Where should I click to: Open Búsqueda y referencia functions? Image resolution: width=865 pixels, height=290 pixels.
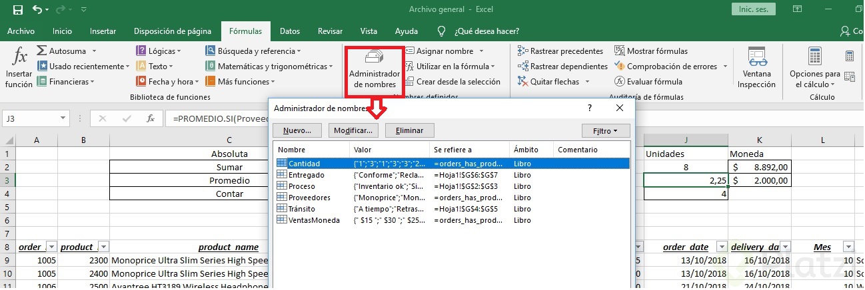(253, 51)
